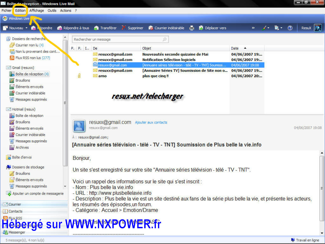The image size is (325, 244).
Task: Open the menus dropdown left of the help icon
Action: pyautogui.click(x=278, y=28)
